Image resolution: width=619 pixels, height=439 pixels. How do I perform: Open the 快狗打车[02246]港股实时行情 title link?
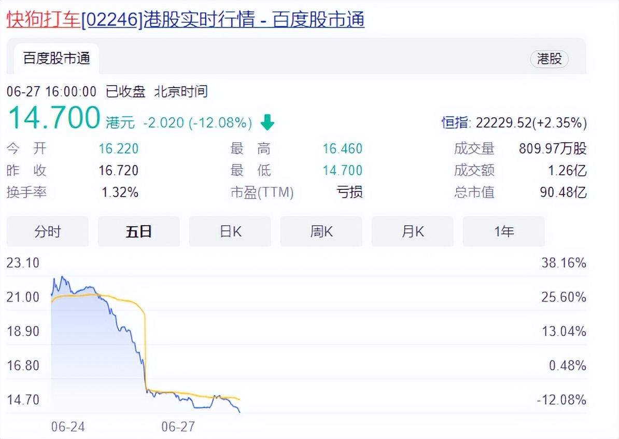(186, 19)
